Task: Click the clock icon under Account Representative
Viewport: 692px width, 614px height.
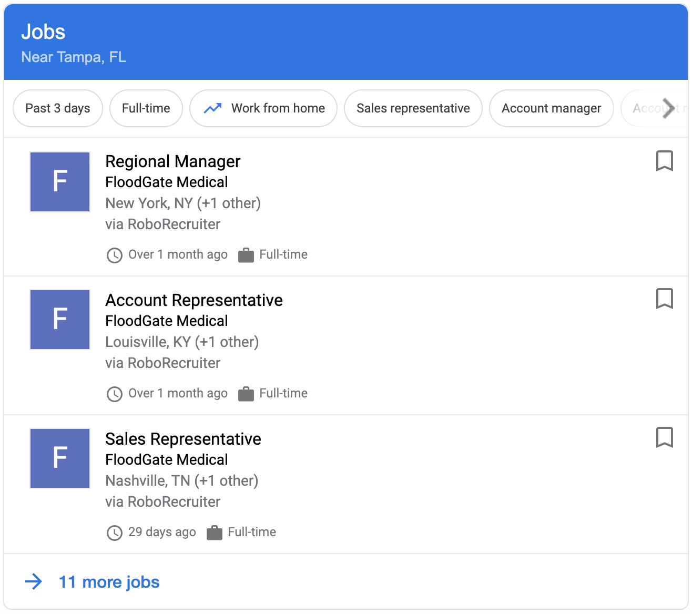Action: tap(115, 394)
